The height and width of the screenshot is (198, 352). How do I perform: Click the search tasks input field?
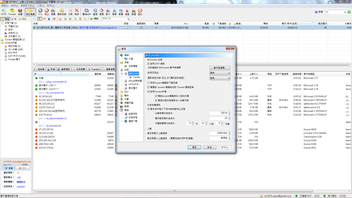click(x=114, y=19)
